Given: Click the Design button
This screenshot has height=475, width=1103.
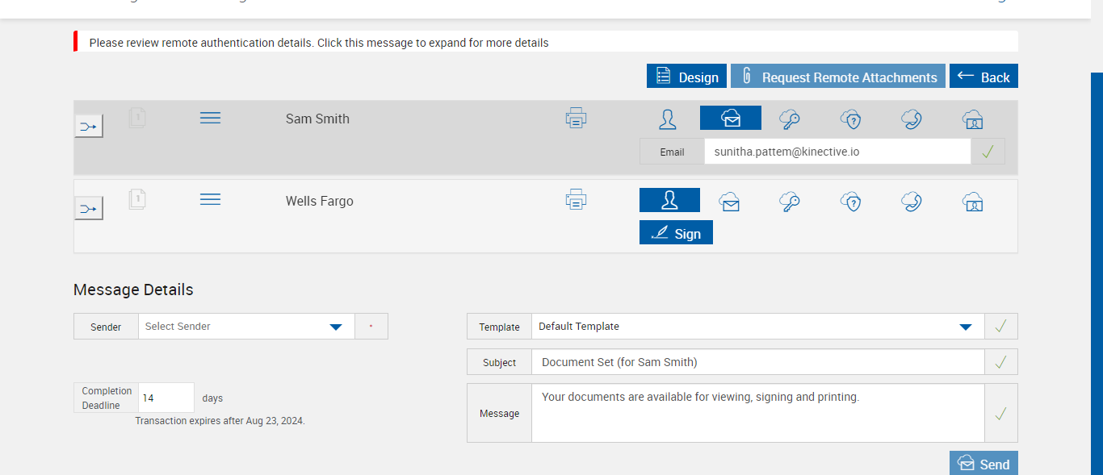Looking at the screenshot, I should coord(686,77).
